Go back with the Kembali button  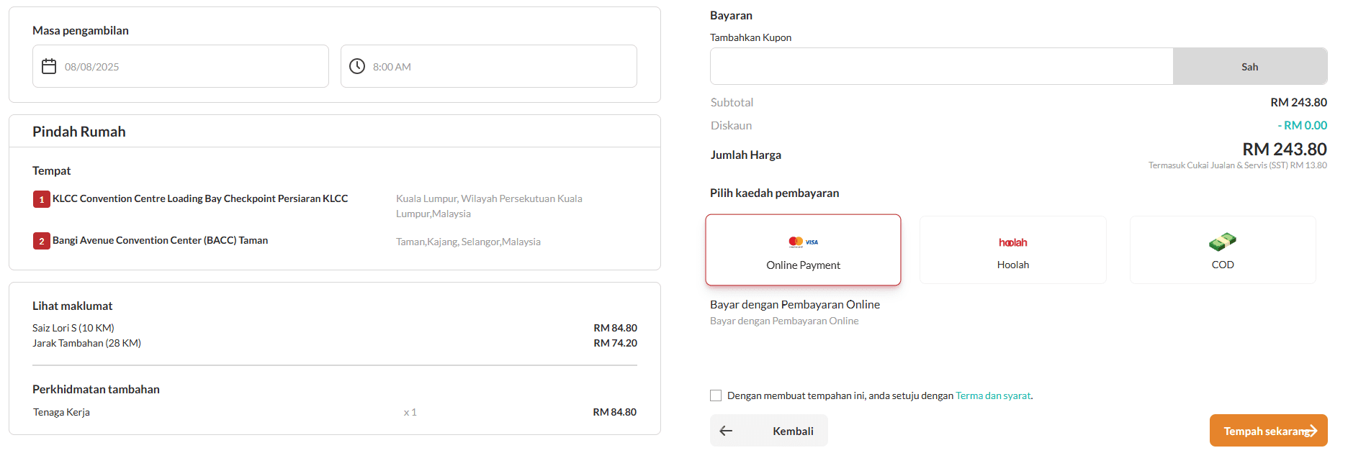tap(769, 431)
